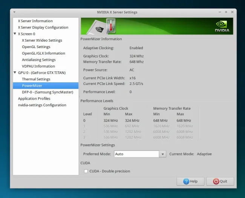Click the window menu arrow in the title bar
Viewport: 245px width, 198px height.
[14, 12]
